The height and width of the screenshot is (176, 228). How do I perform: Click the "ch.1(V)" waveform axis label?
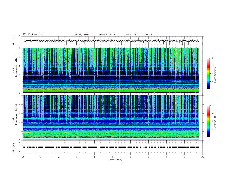(x=14, y=41)
